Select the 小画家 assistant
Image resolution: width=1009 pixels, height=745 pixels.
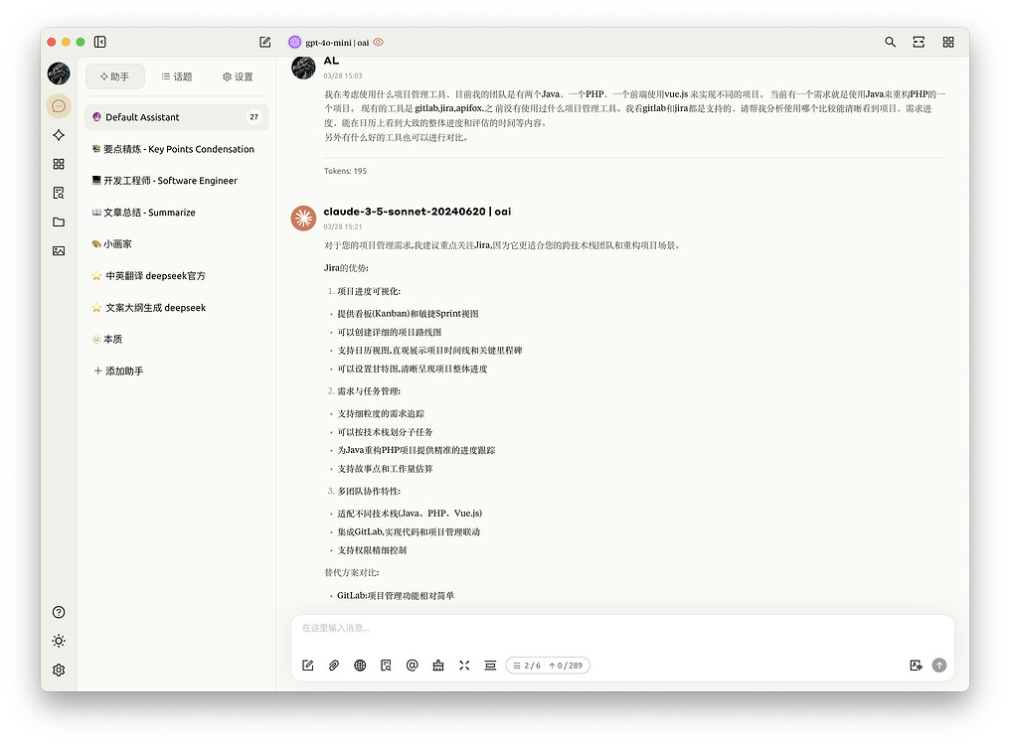[x=176, y=244]
